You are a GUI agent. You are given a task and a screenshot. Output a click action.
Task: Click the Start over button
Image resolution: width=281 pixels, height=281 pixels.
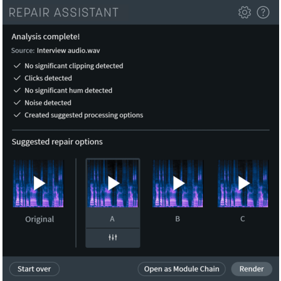coord(34,269)
